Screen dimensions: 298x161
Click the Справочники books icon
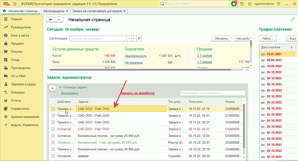click(6, 108)
